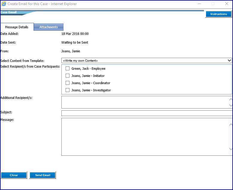
Task: Minimize the Create Email window
Action: (x=199, y=4)
